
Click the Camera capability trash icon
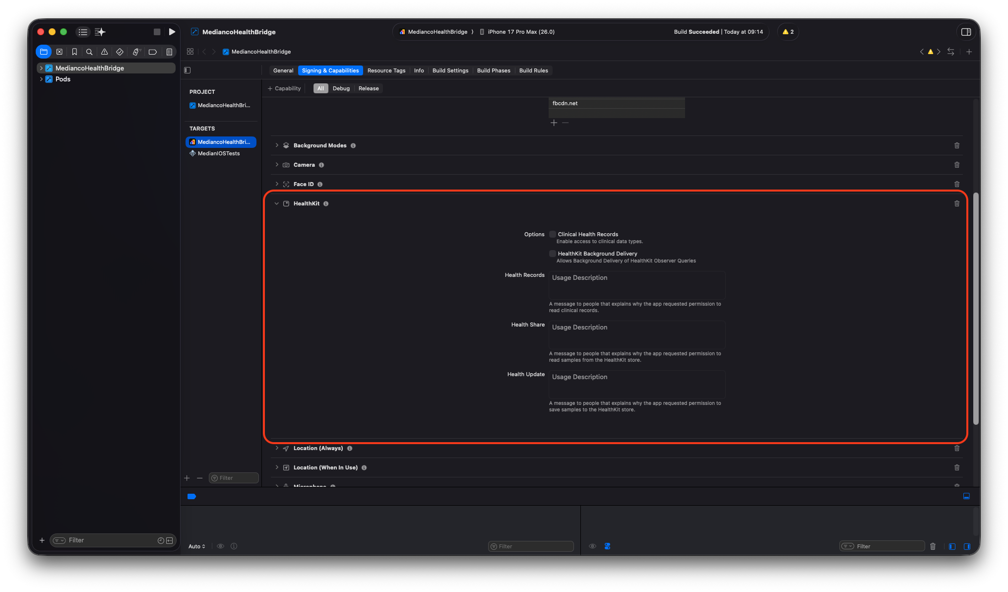(956, 165)
